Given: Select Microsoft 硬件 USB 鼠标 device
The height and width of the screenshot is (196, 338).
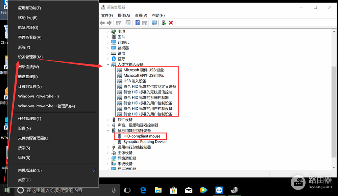Looking at the screenshot, I should pyautogui.click(x=144, y=76).
